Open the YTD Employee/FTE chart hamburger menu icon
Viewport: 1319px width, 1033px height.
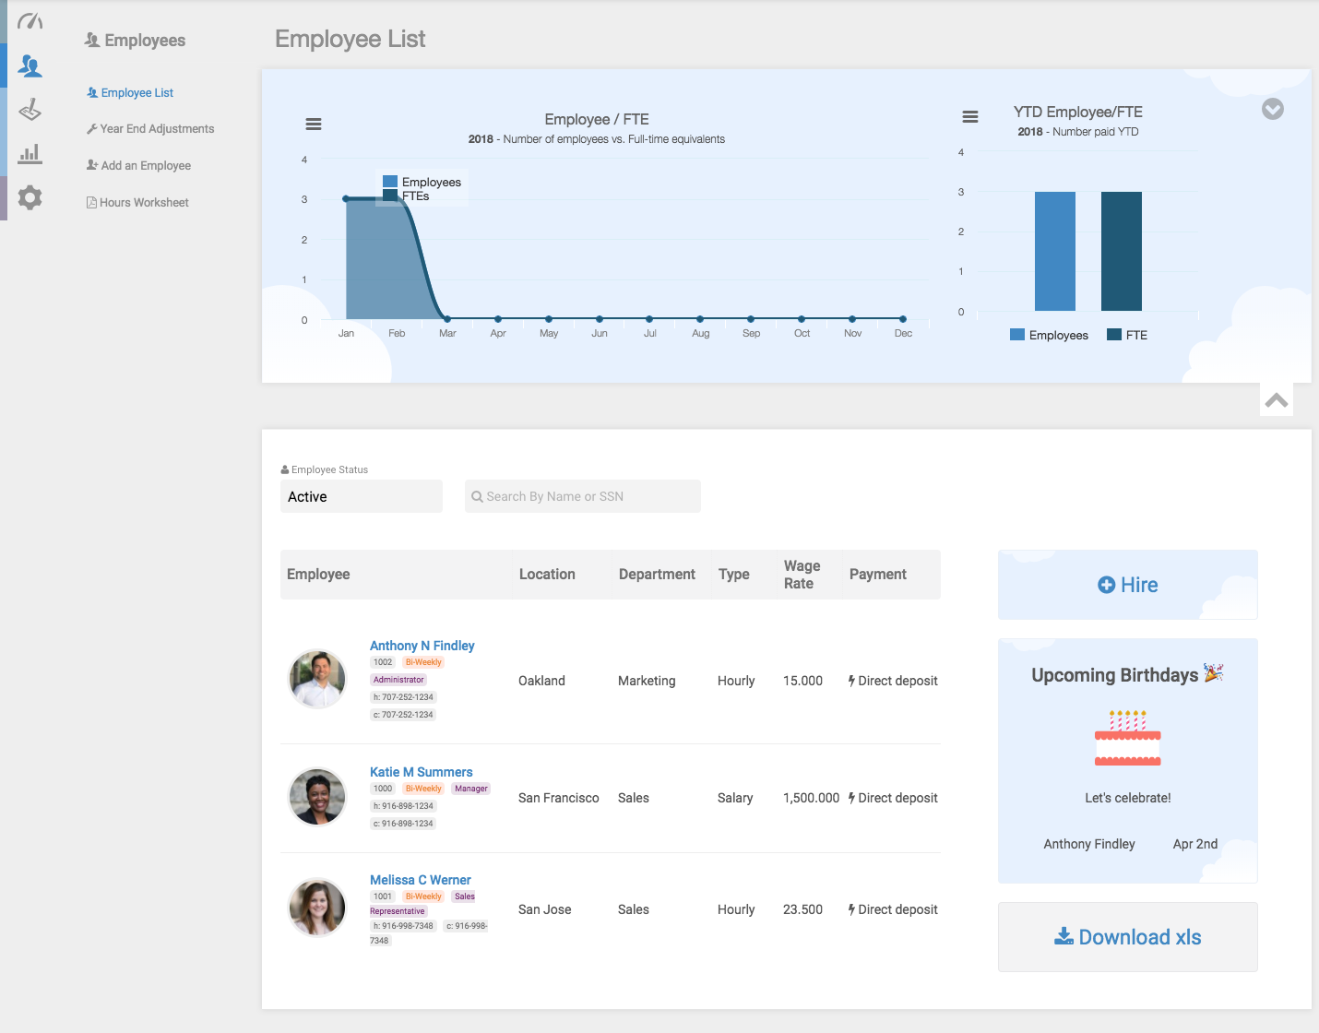[x=969, y=117]
